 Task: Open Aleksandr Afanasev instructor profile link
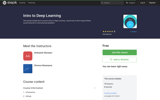click(x=43, y=53)
